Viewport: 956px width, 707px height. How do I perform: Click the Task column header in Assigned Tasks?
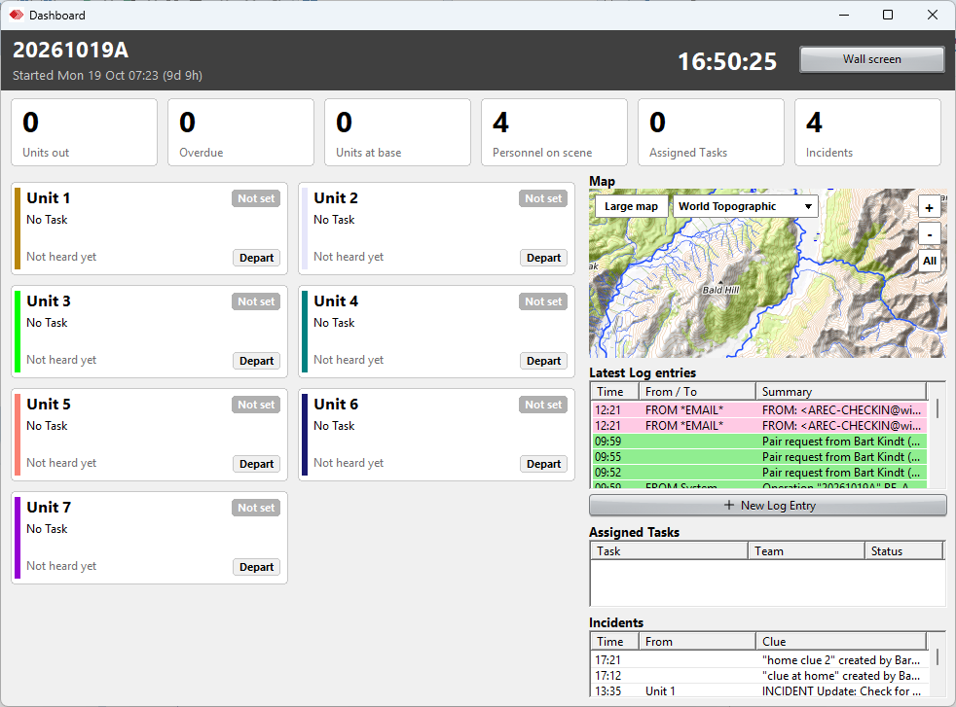[669, 551]
